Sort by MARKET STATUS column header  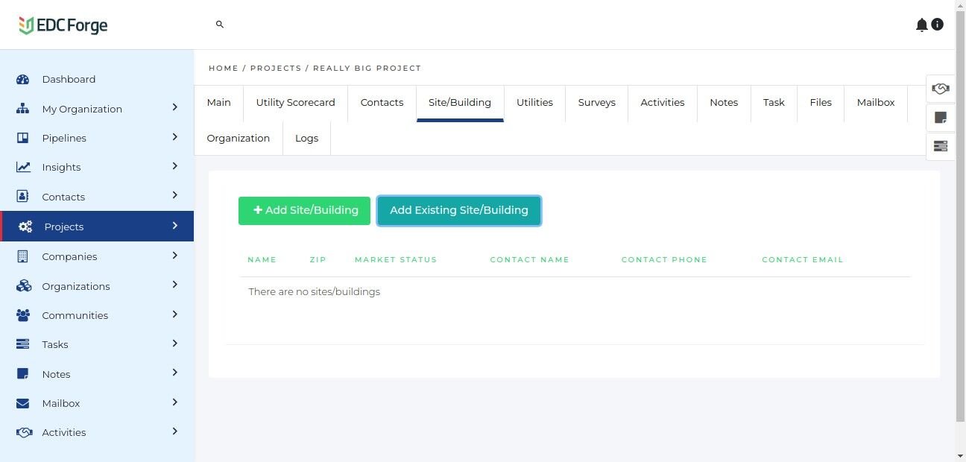click(x=396, y=259)
